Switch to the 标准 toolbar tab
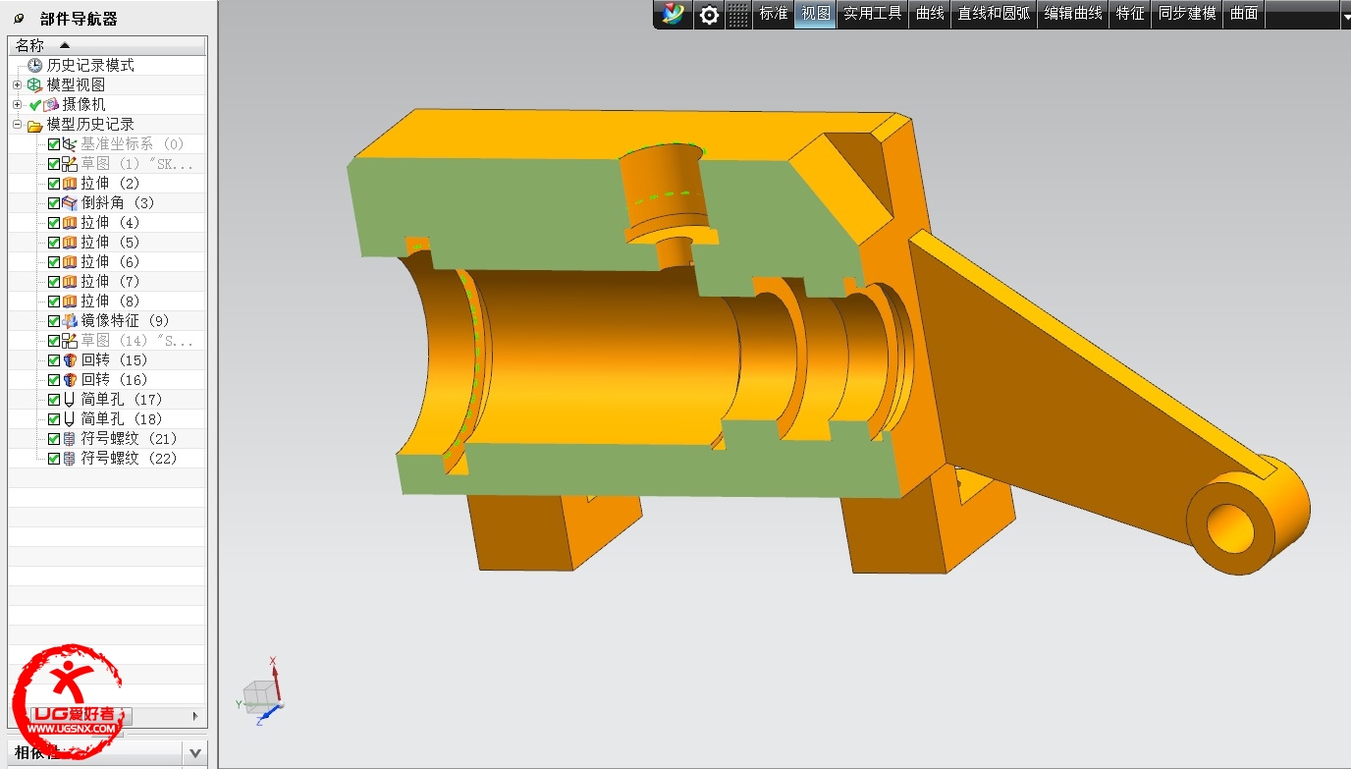The image size is (1351, 769). coord(774,14)
